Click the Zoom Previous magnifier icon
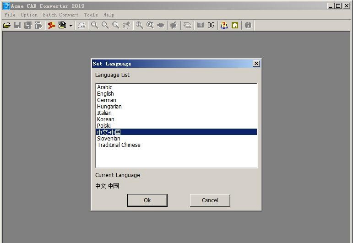 click(x=150, y=25)
